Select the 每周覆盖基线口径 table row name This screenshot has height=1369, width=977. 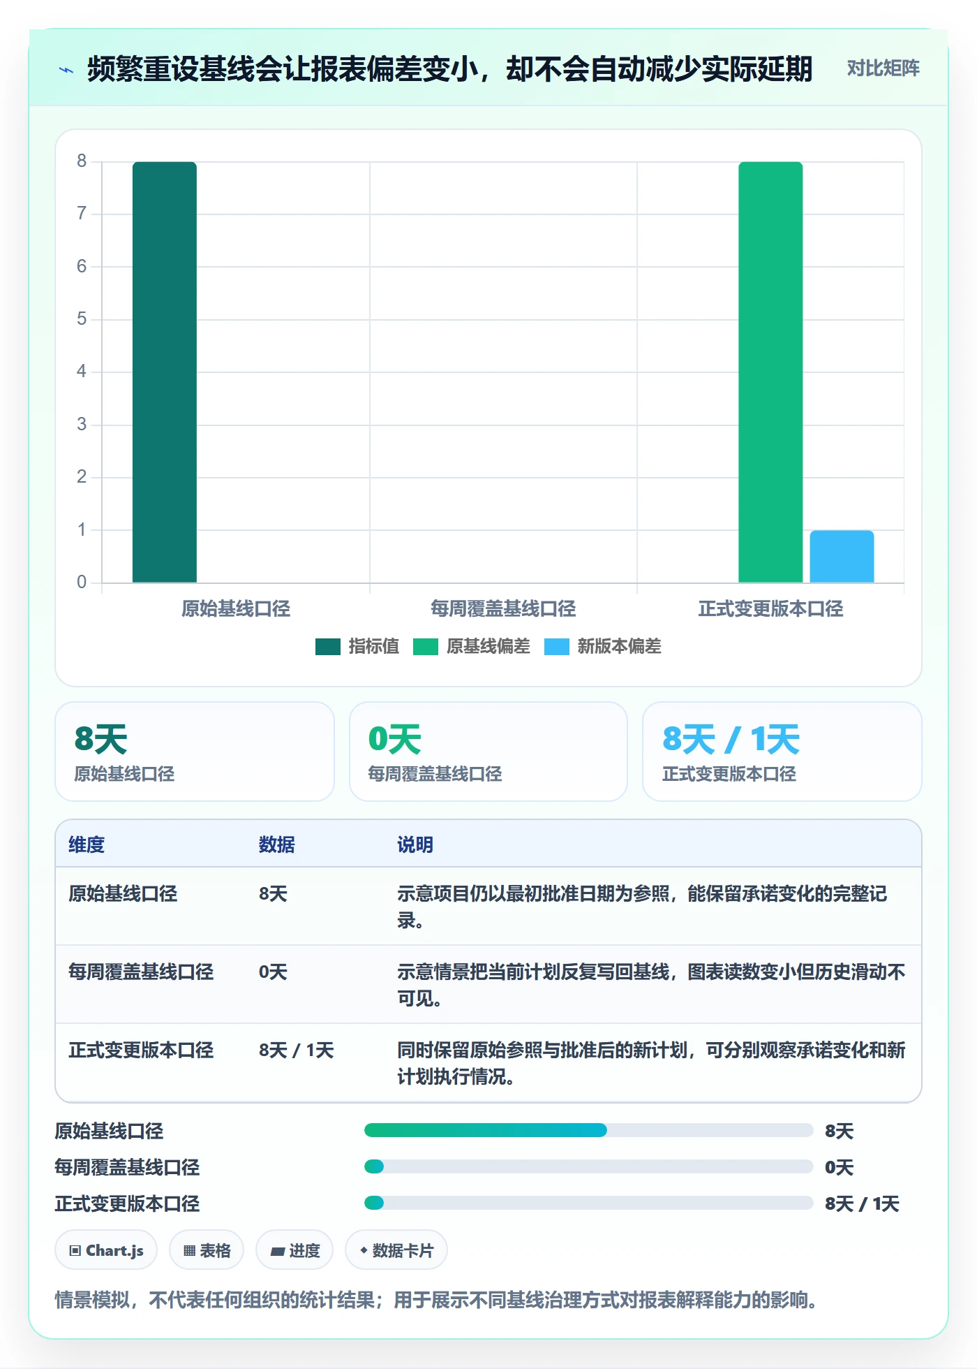(x=141, y=972)
